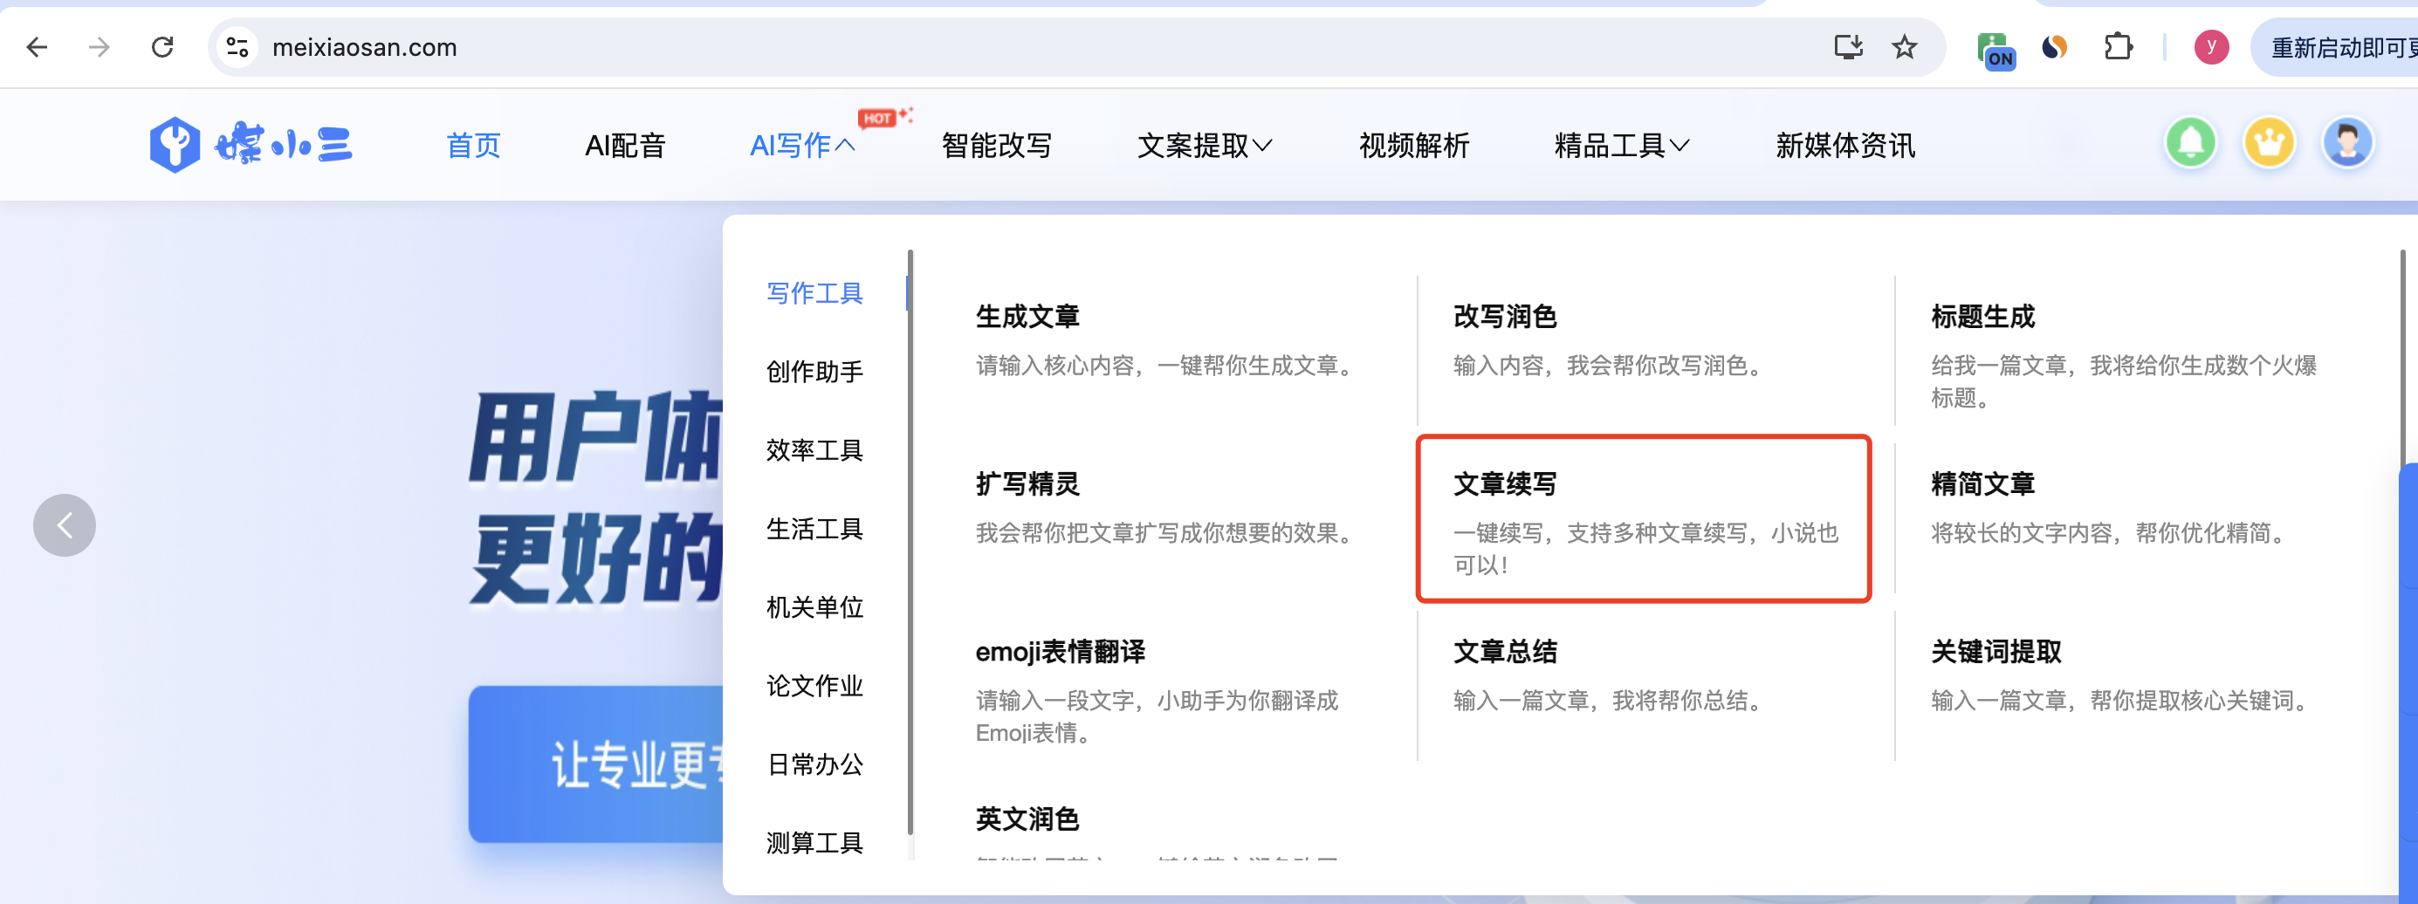Open the 改写润色 tool
This screenshot has width=2418, height=904.
pos(1505,317)
